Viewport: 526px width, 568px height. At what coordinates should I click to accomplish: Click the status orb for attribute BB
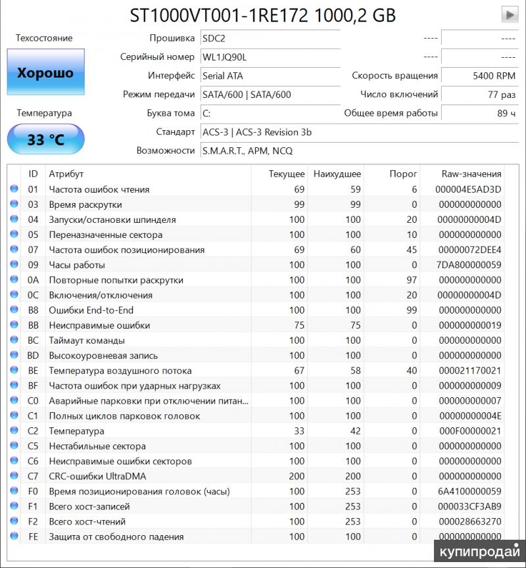(14, 325)
